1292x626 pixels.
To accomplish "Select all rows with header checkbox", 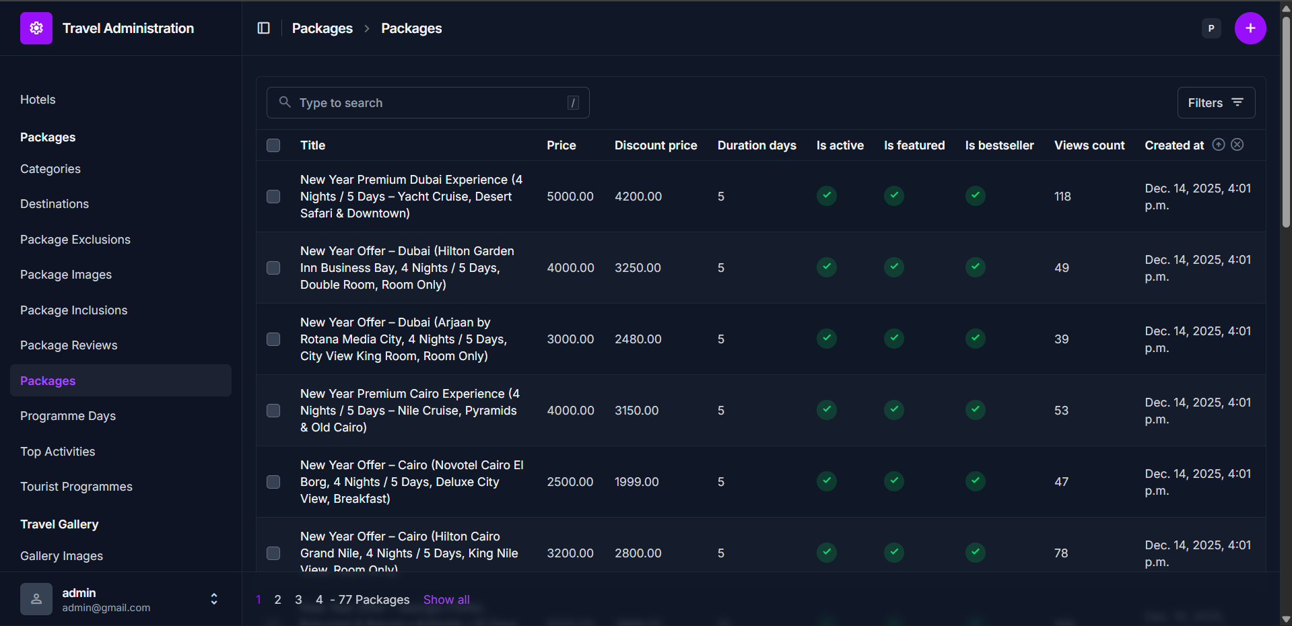I will point(273,145).
